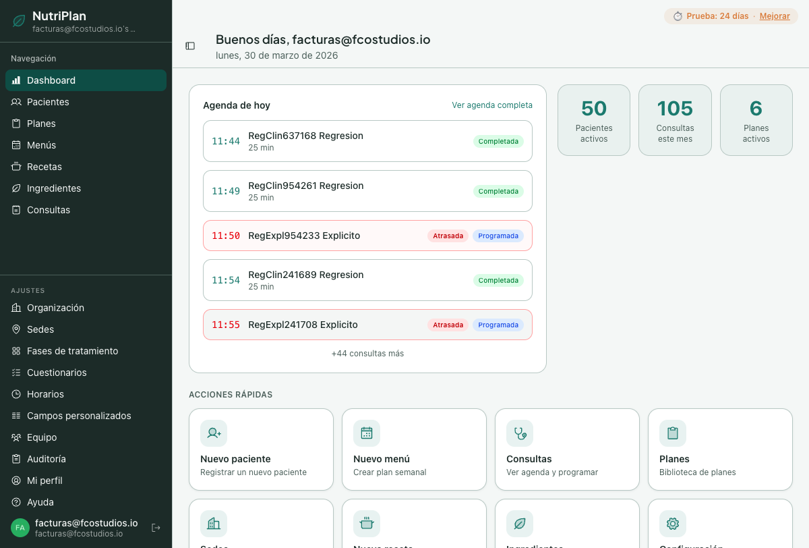Open Auditoría from its sidebar icon
Screen dimensions: 809x548
pos(15,459)
